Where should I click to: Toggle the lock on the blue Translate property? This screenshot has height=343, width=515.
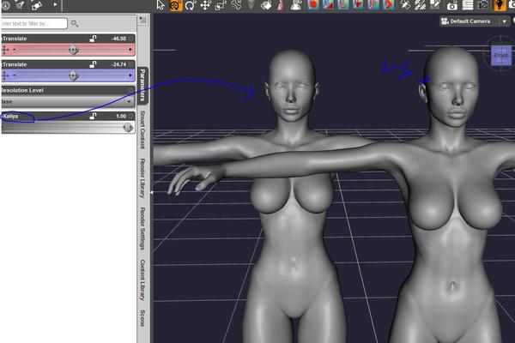93,64
